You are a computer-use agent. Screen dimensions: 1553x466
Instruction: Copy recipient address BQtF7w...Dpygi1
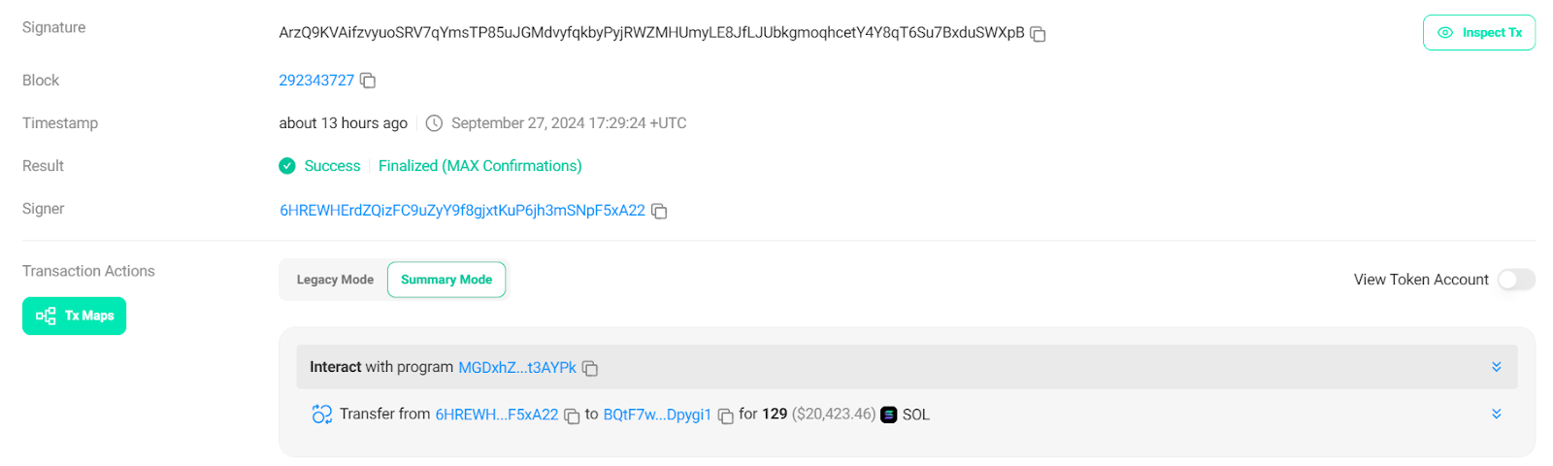(x=725, y=416)
